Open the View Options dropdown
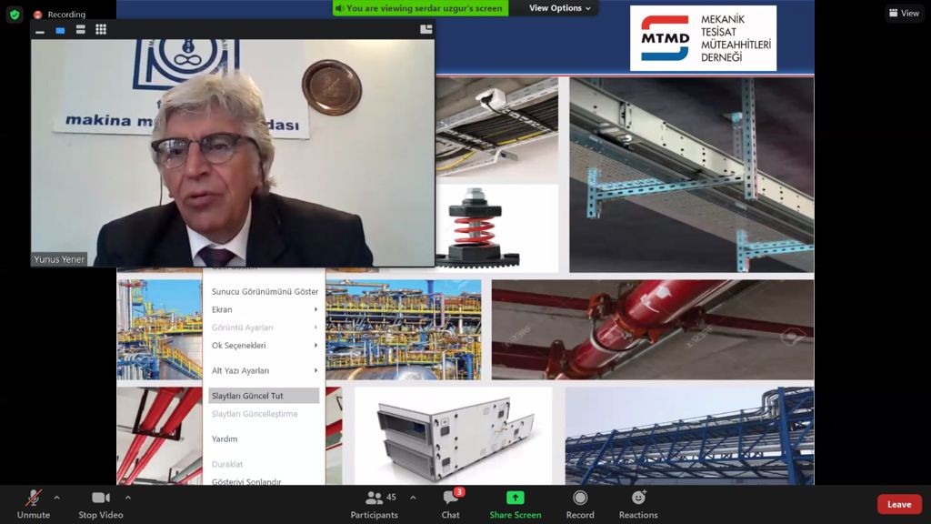Image resolution: width=931 pixels, height=524 pixels. 560,8
